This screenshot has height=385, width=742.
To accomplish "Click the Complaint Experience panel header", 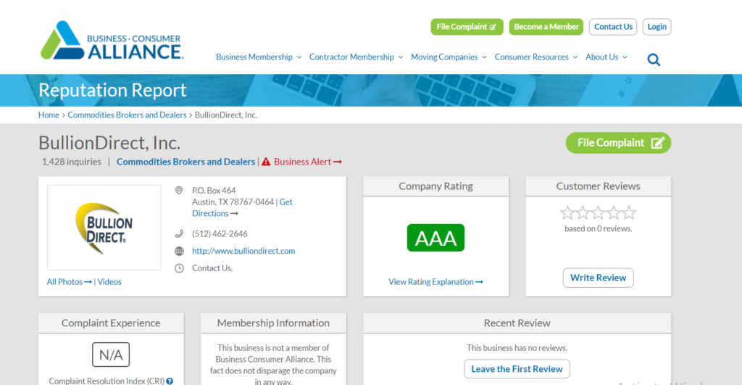I will (x=111, y=323).
